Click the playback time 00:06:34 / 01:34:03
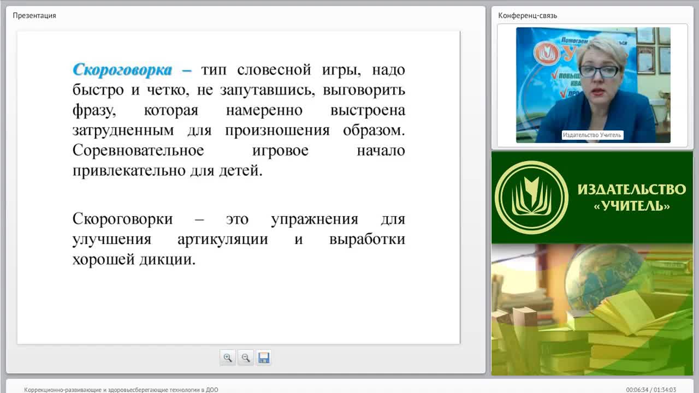The height and width of the screenshot is (393, 699). pos(651,390)
